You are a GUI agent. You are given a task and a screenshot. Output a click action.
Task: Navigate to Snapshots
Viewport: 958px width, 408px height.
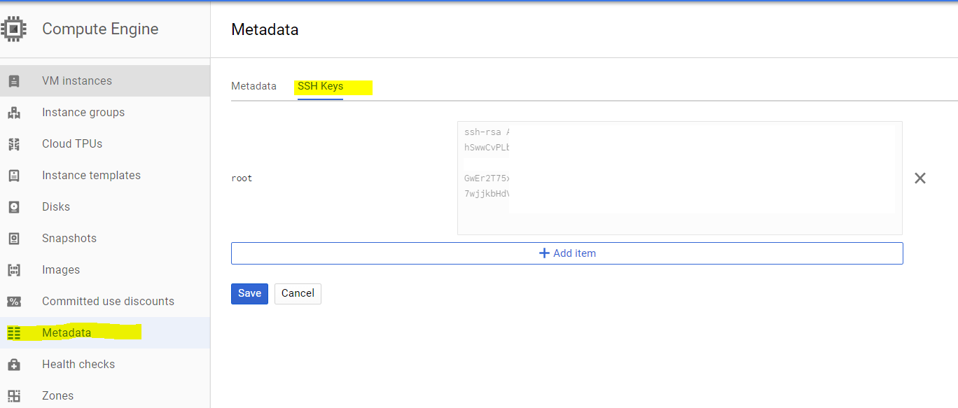coord(105,238)
